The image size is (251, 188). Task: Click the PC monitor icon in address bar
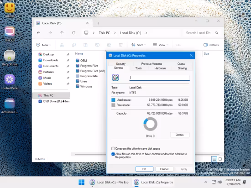point(86,33)
